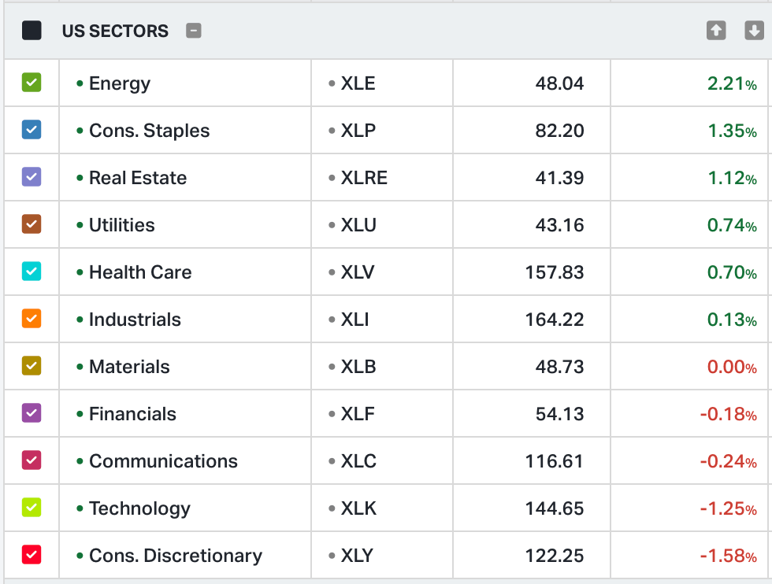This screenshot has height=584, width=772.
Task: Open the Energy sector link
Action: 120,83
